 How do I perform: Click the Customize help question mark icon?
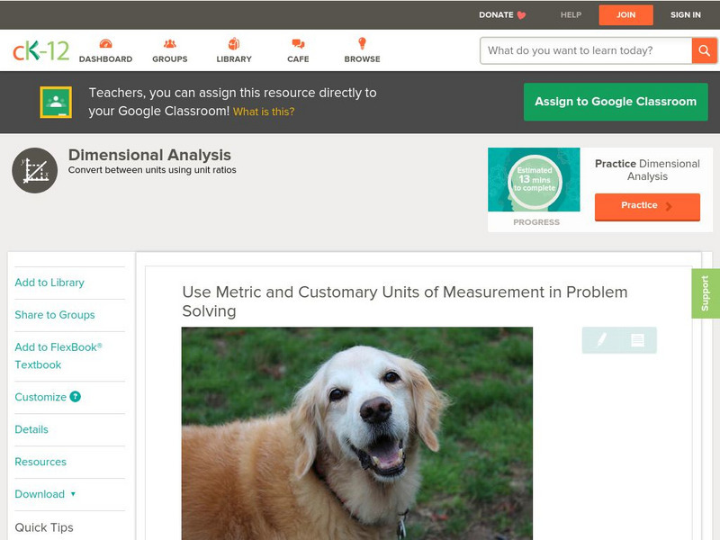pos(75,397)
